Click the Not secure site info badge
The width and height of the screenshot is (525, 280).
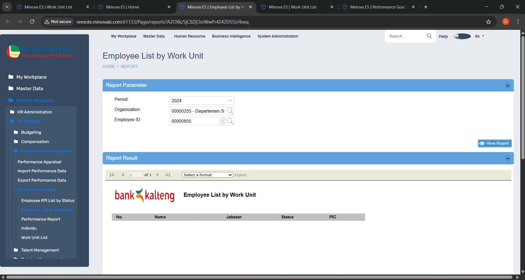58,22
